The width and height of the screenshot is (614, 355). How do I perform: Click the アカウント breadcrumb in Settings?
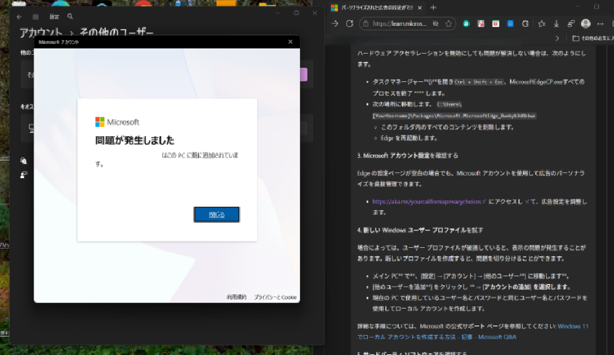[41, 32]
